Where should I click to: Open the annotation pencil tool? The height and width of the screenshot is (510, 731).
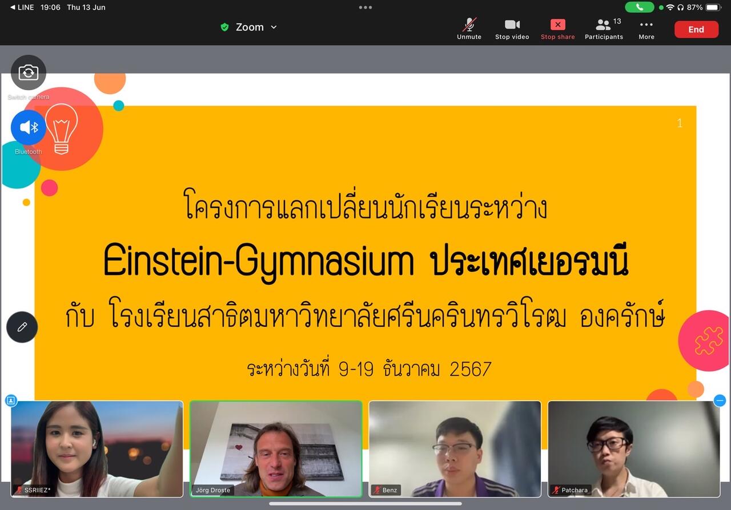[22, 327]
